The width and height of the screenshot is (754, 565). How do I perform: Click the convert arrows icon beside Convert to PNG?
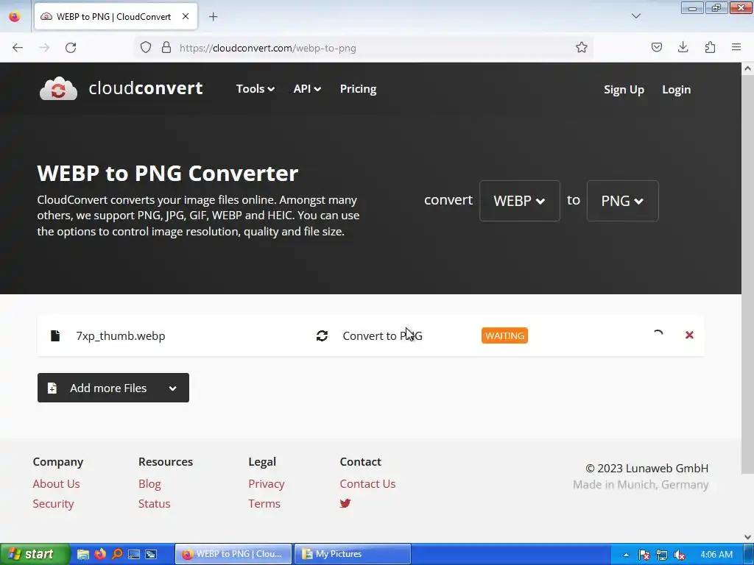click(x=323, y=335)
